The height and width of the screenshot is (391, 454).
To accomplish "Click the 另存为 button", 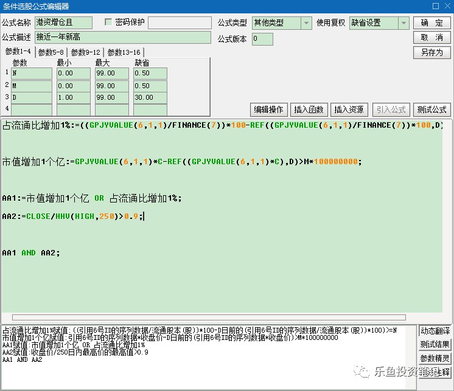I will tap(431, 52).
